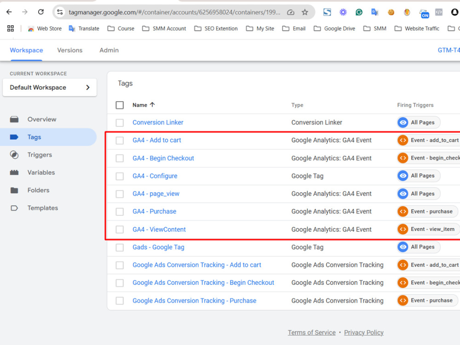Open the Course bookmarks folder
Image resolution: width=460 pixels, height=345 pixels.
tap(121, 29)
